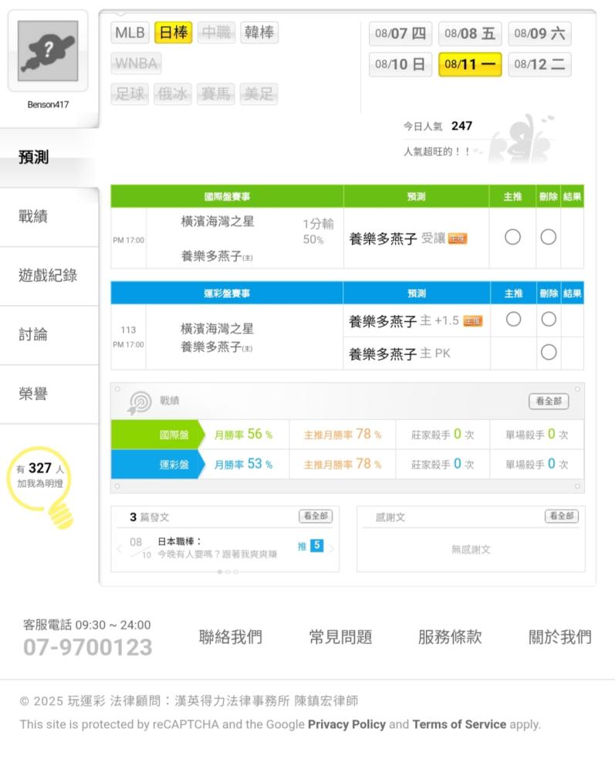The height and width of the screenshot is (772, 615).
Task: Click the orange 主推 badge in 運彩盤 row
Action: click(473, 321)
